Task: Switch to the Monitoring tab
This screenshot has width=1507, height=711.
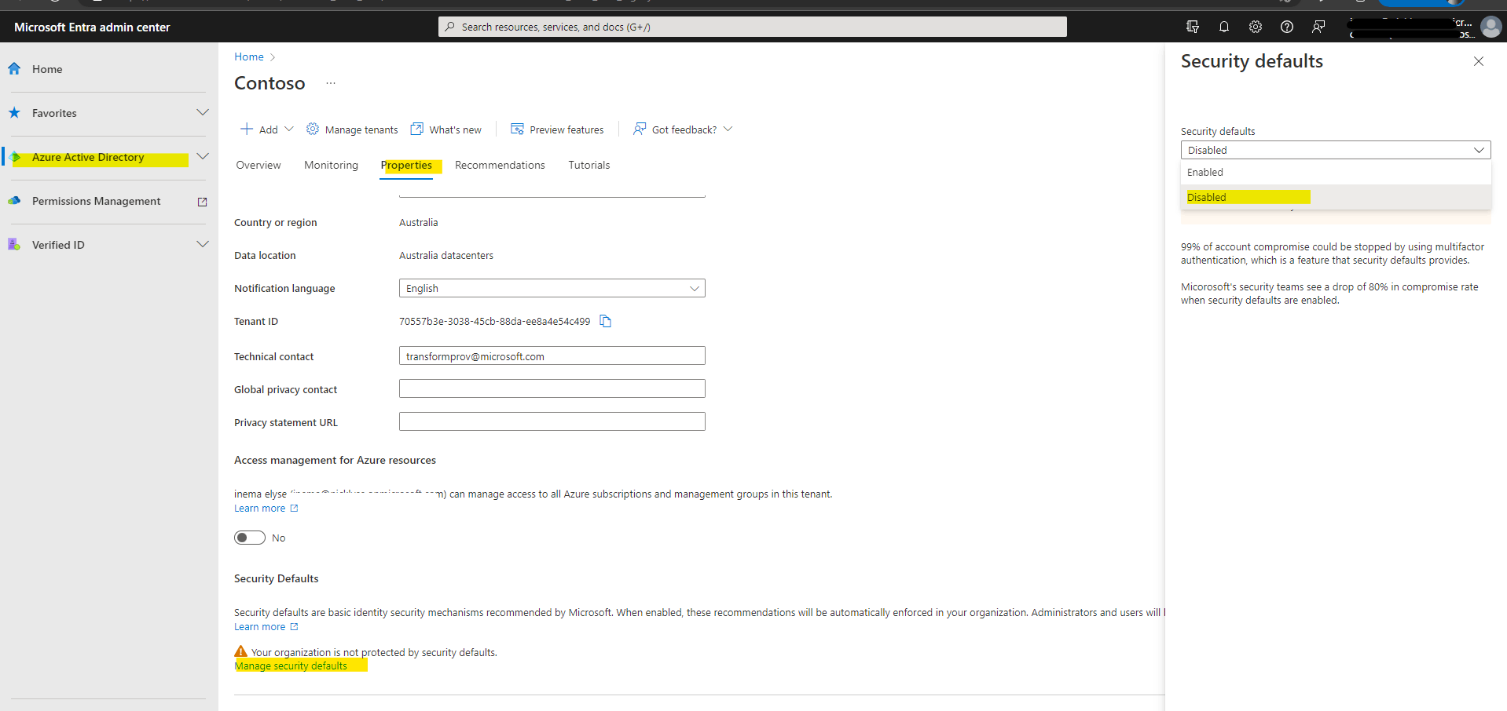Action: pos(331,165)
